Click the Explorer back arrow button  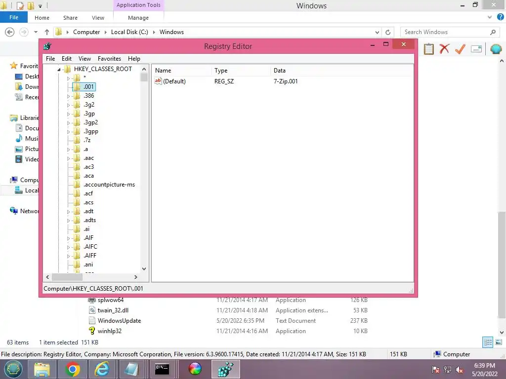(10, 32)
